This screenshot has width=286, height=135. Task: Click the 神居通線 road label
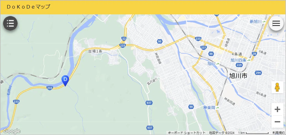pos(158,58)
